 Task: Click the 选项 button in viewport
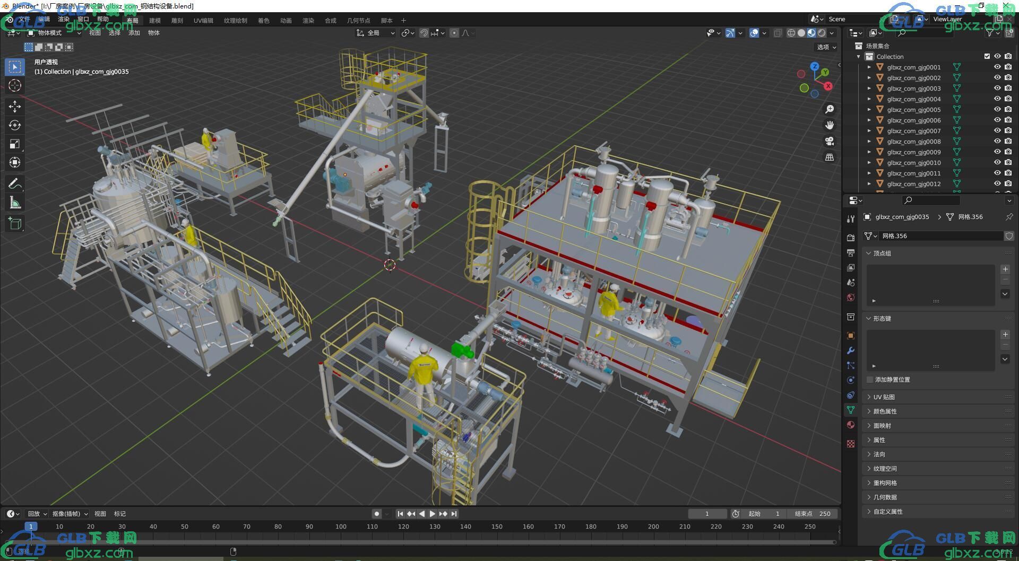point(826,47)
